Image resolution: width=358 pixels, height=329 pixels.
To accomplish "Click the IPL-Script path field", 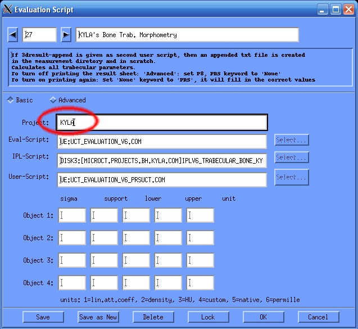I will [x=162, y=161].
